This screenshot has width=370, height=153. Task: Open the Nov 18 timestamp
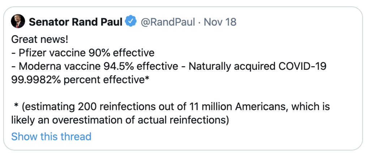[x=220, y=22]
